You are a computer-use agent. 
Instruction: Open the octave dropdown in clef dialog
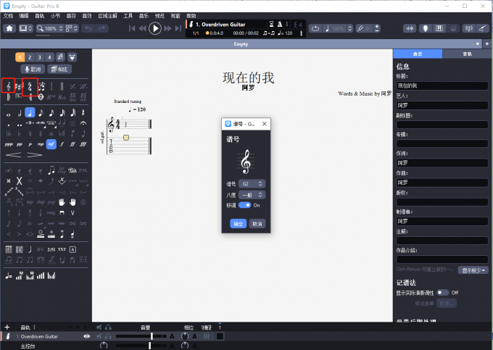click(x=252, y=195)
